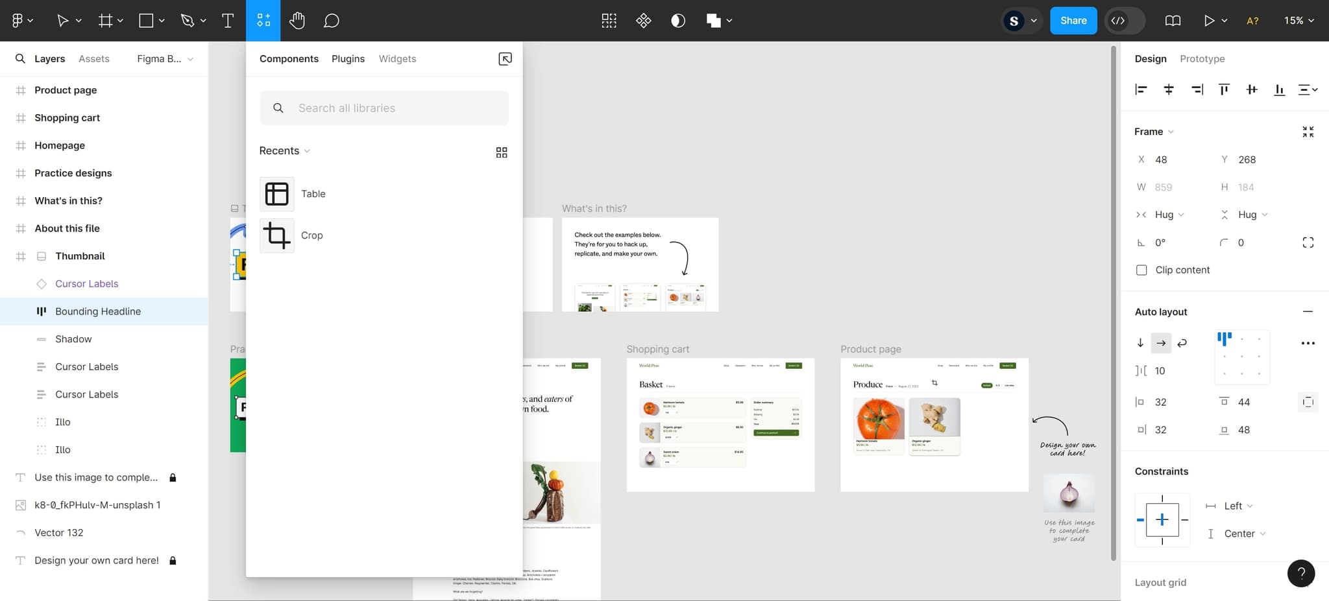Click the Create component icon
The width and height of the screenshot is (1329, 601).
pos(643,21)
